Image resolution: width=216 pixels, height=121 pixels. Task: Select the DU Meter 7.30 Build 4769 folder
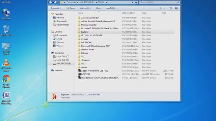point(100,28)
